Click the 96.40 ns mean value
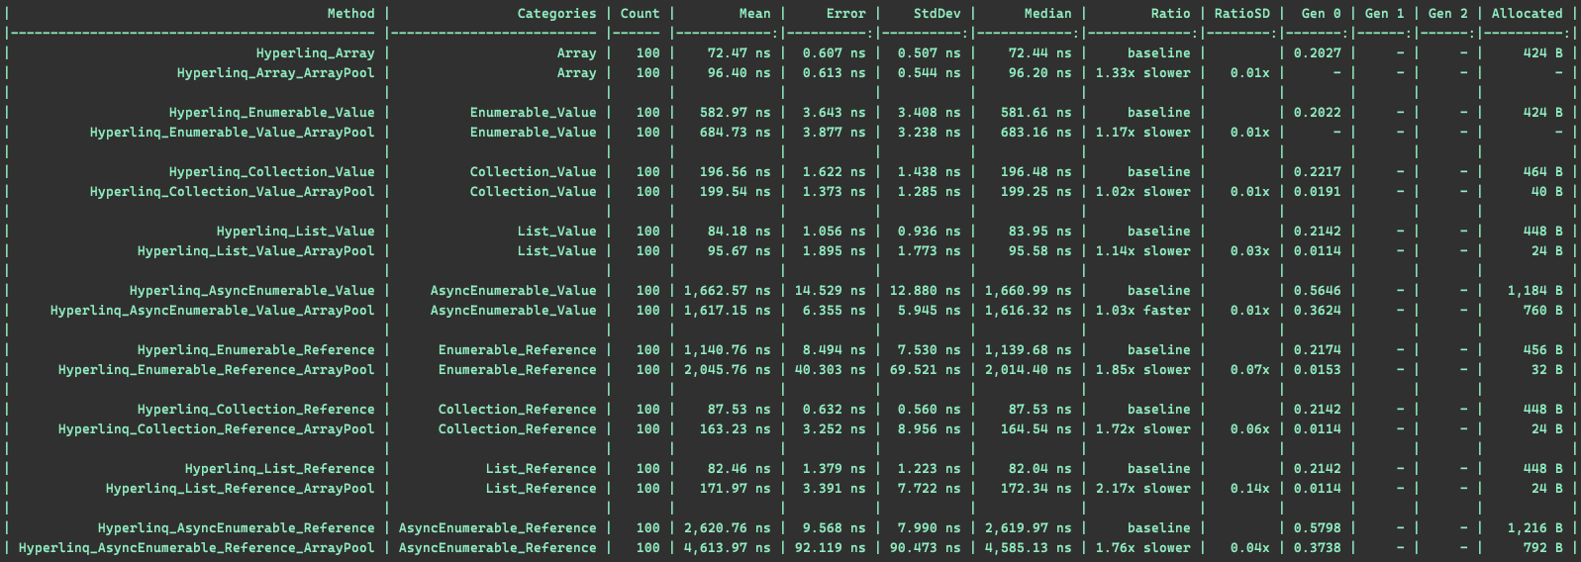1581x562 pixels. (740, 73)
